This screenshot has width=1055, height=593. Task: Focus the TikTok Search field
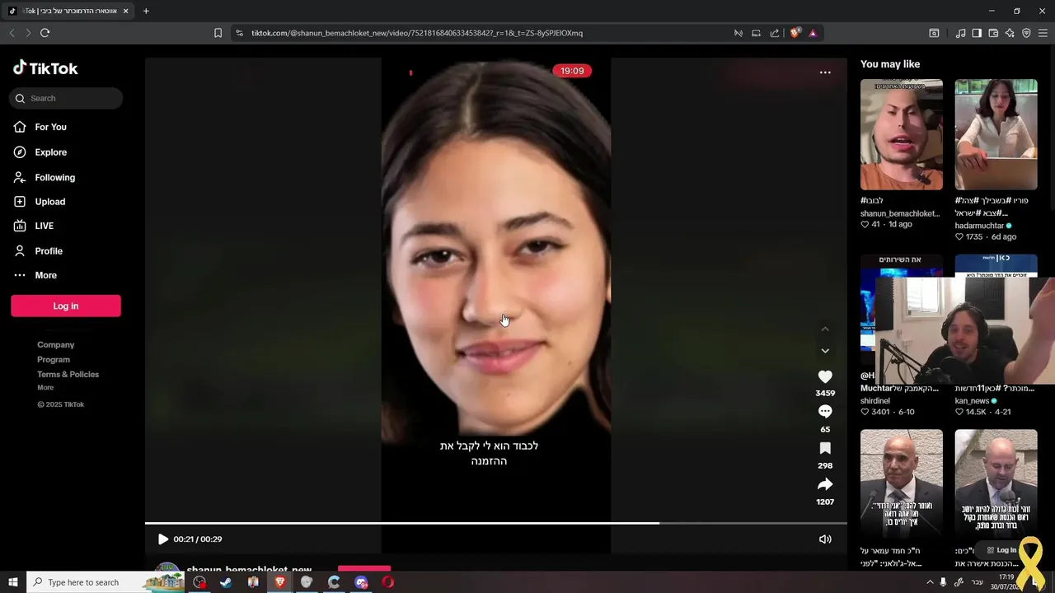66,98
